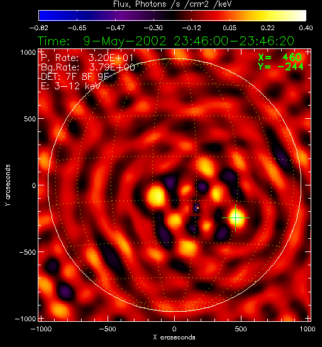The height and width of the screenshot is (347, 322).
Task: Click the X= 460 coordinate readout
Action: pyautogui.click(x=280, y=57)
